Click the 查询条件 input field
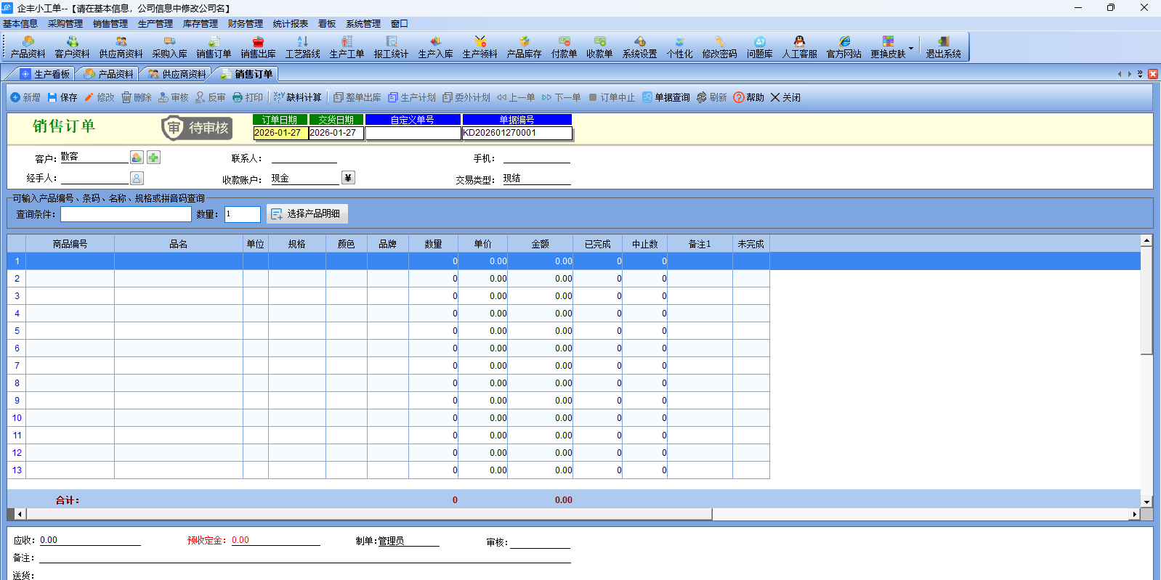 (126, 214)
